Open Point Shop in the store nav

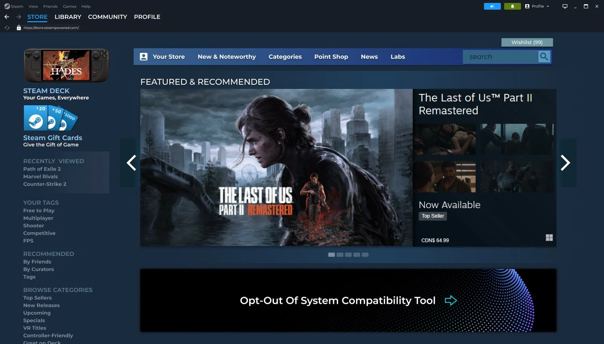pos(331,57)
